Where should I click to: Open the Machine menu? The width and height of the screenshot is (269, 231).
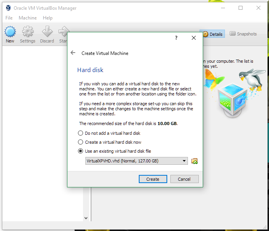point(28,18)
